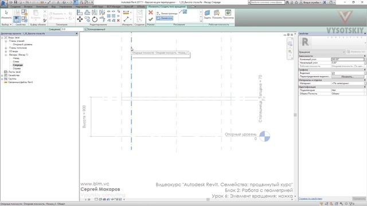
Task: Click the Mirror draw axis icon
Action: click(102, 13)
